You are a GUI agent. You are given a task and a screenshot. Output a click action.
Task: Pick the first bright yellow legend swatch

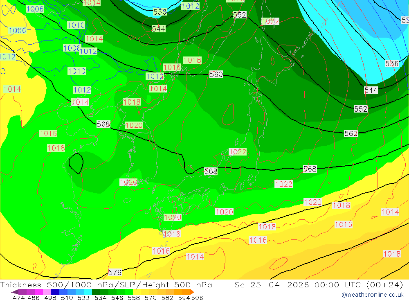click(137, 292)
